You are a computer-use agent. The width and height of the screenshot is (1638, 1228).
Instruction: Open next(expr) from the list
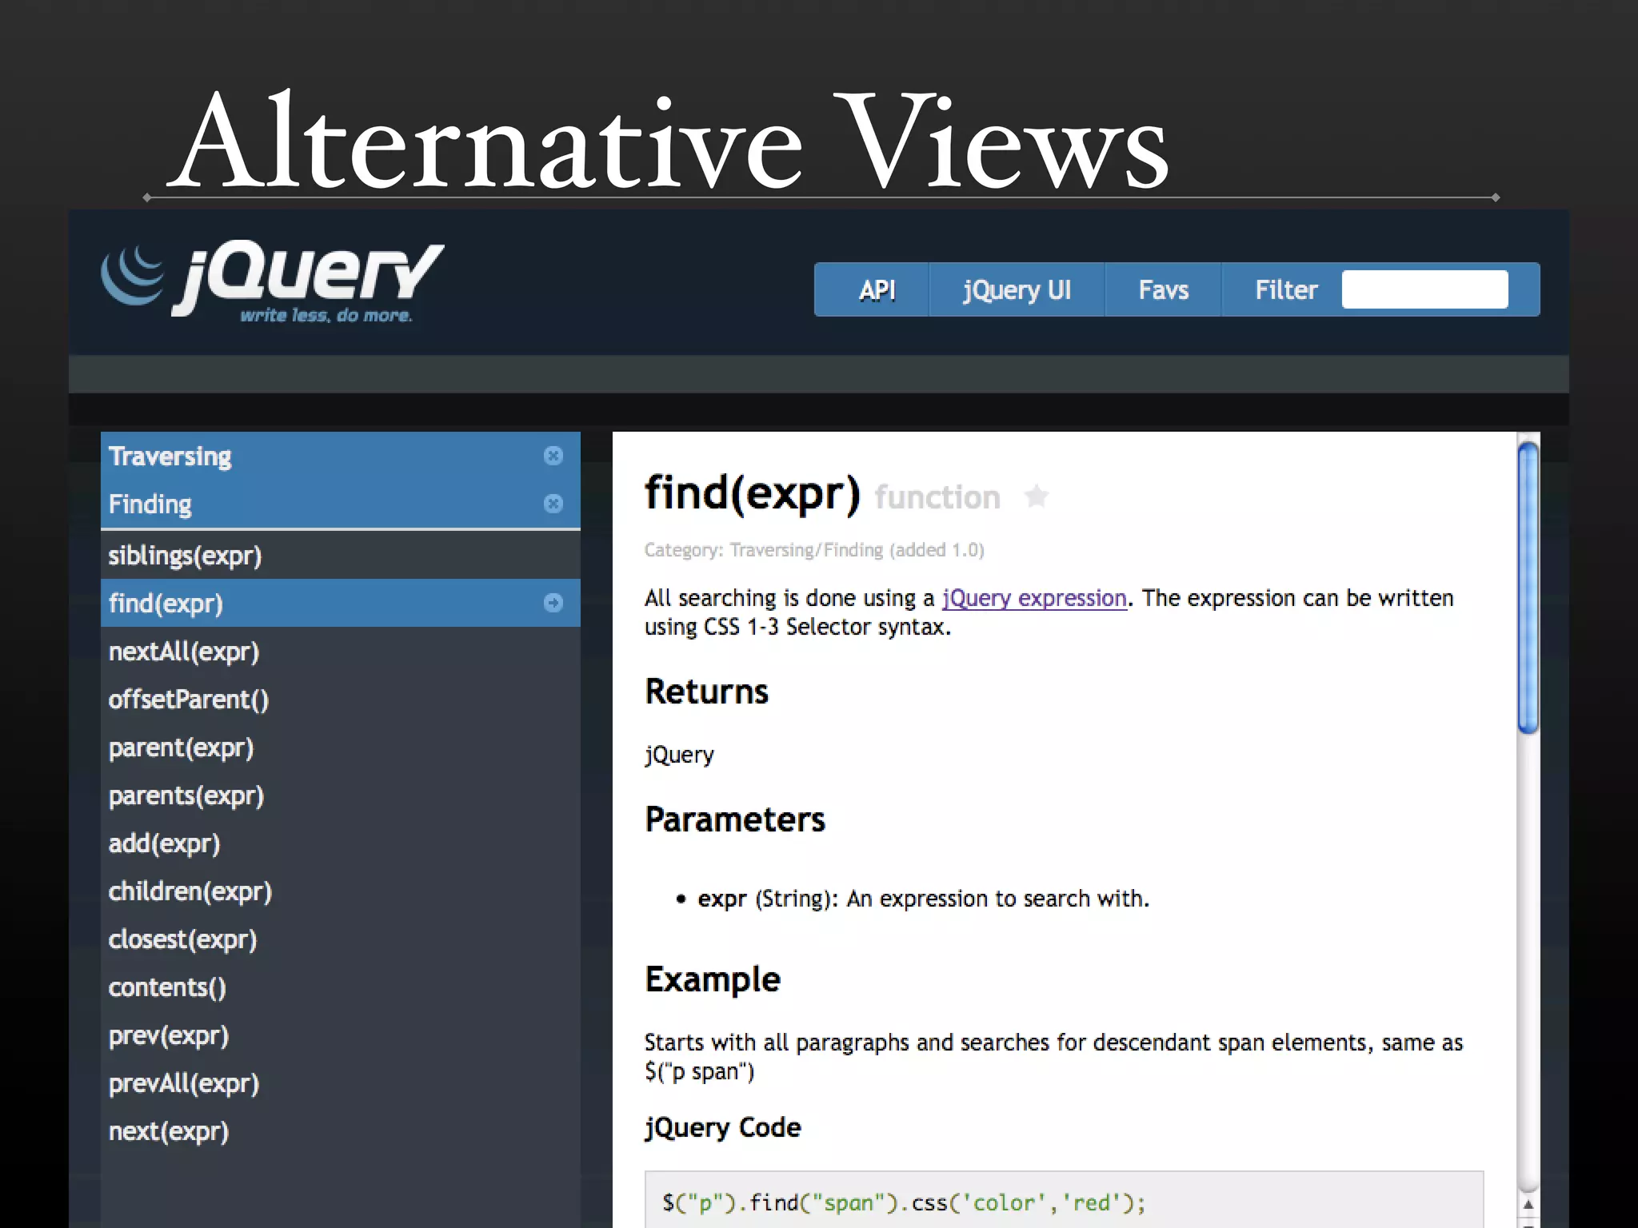[340, 1130]
